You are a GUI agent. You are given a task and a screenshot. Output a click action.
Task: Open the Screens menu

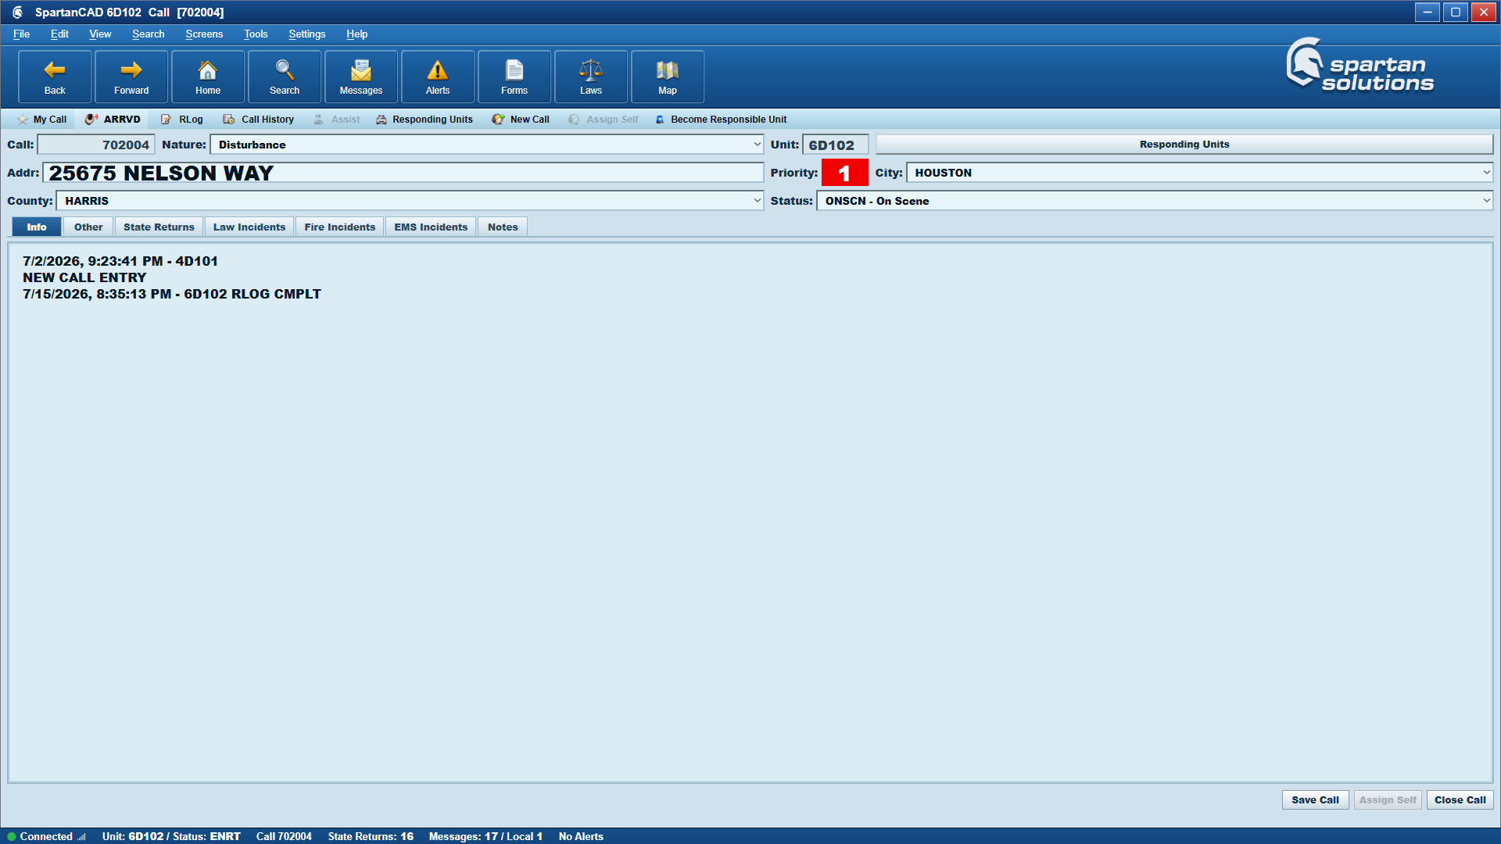pyautogui.click(x=204, y=34)
